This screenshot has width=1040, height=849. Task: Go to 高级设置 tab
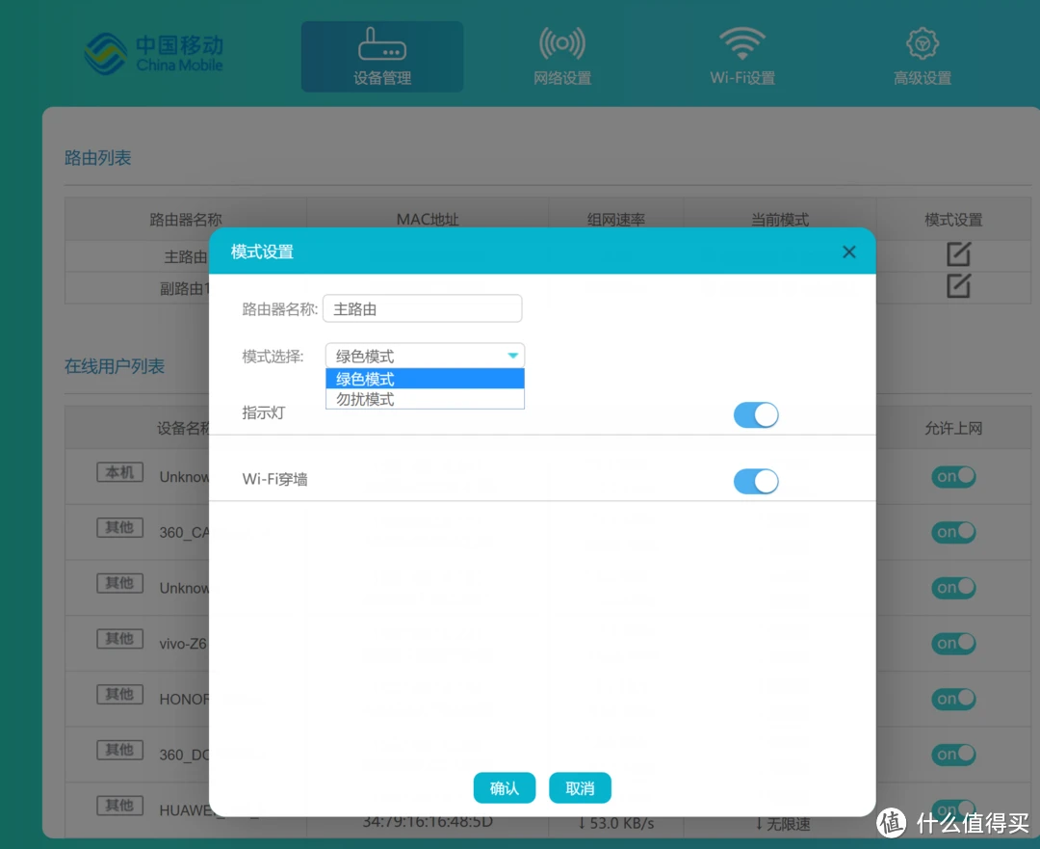[x=922, y=57]
